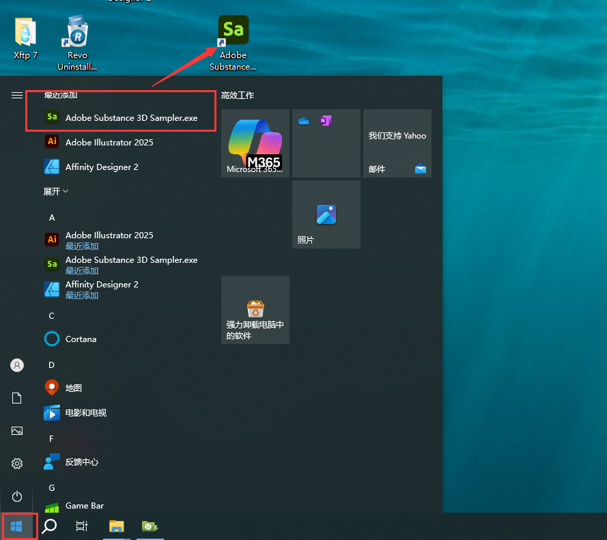Viewport: 607px width, 540px height.
Task: Click the Revo Uninstaller desktop icon
Action: pos(77,42)
